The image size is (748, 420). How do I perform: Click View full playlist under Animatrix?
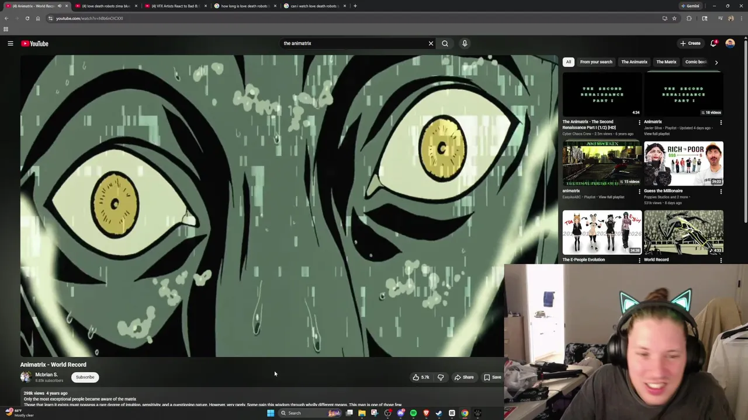tap(656, 134)
